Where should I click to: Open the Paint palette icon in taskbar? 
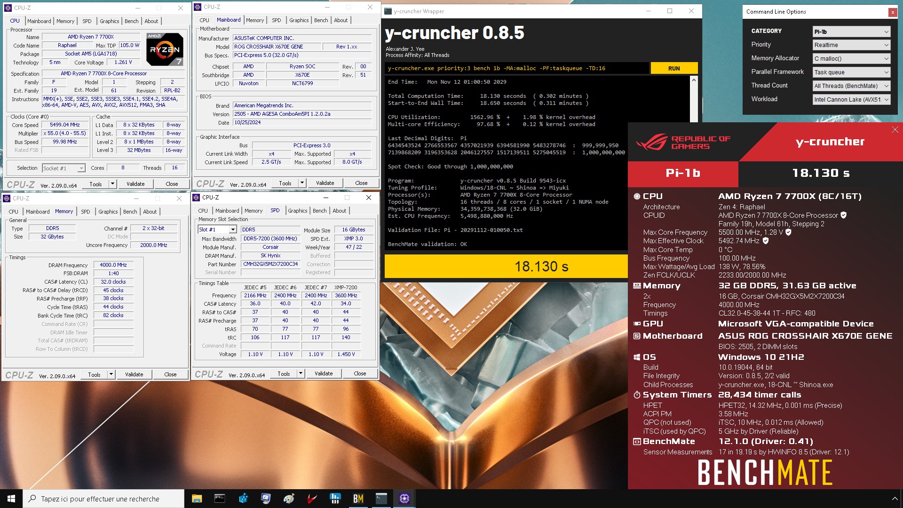289,499
